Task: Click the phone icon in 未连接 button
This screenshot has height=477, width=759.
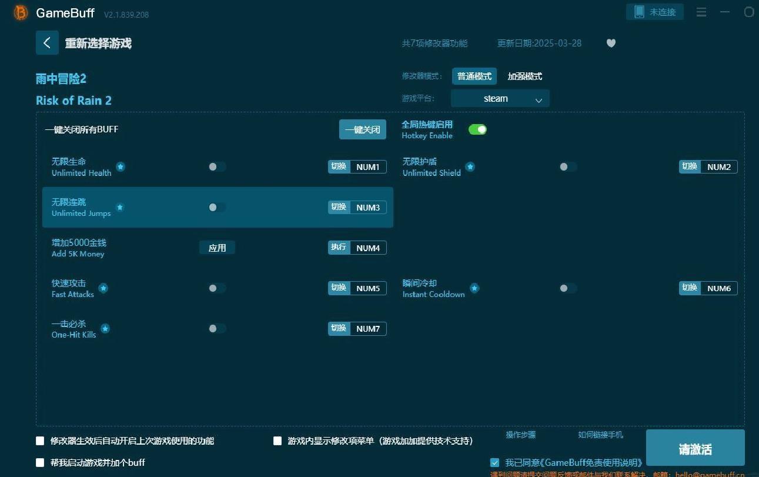Action: point(639,12)
